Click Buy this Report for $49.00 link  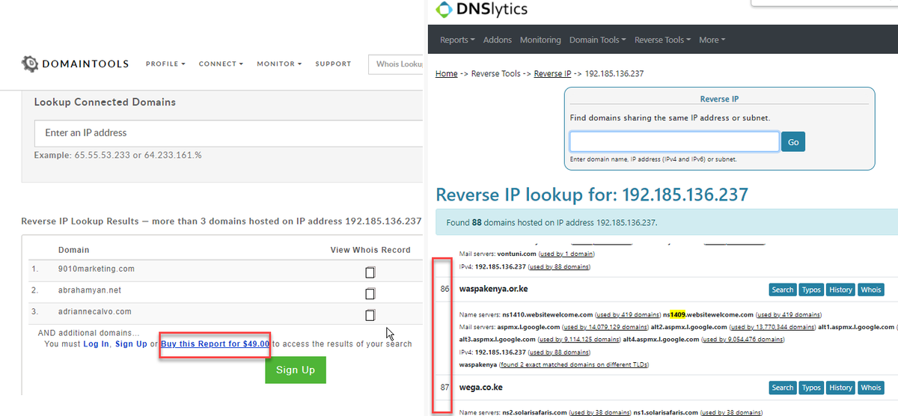click(215, 344)
